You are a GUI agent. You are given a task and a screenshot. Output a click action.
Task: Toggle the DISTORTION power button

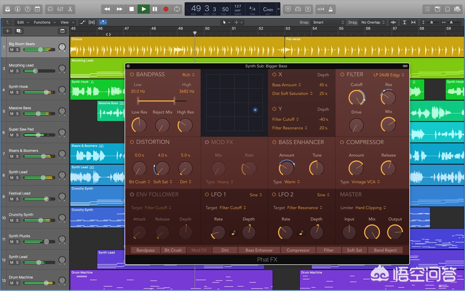tap(132, 142)
